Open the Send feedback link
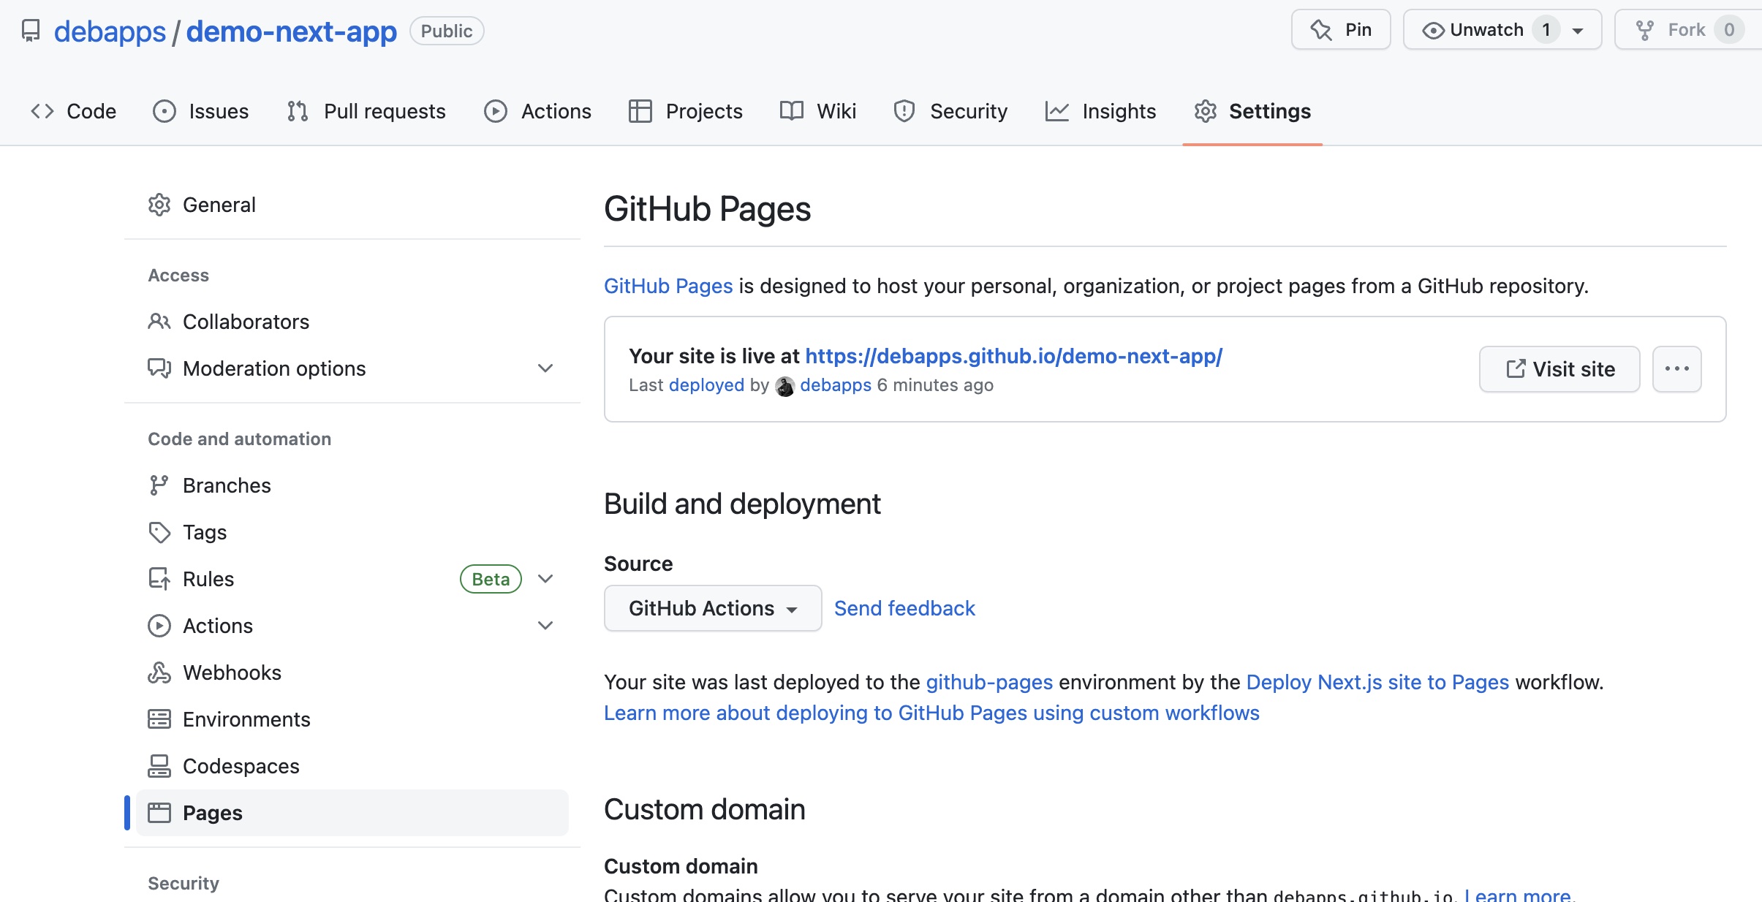Image resolution: width=1762 pixels, height=902 pixels. coord(904,607)
